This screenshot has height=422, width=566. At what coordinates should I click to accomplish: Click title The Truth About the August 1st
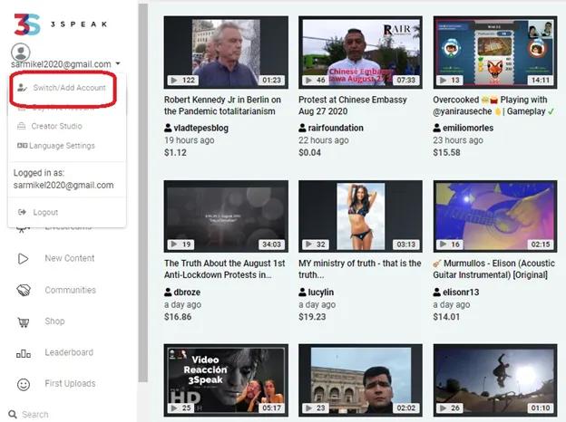tap(225, 269)
